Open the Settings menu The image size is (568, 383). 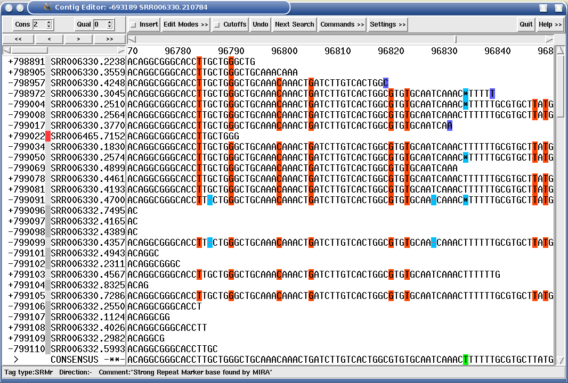(x=387, y=24)
